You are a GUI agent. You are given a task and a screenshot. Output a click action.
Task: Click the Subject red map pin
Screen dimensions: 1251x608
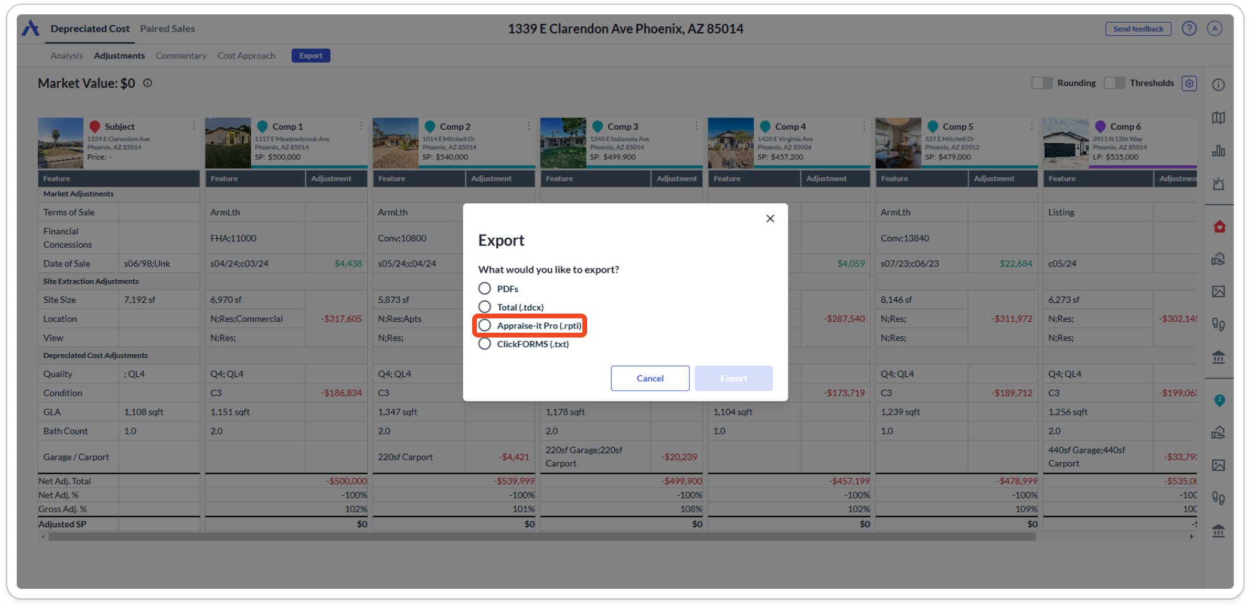(95, 126)
